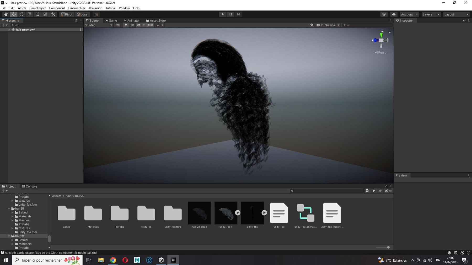The width and height of the screenshot is (472, 265).
Task: Open the Cinemachine menu
Action: [77, 8]
